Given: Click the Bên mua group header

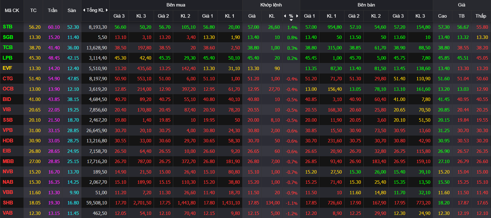Looking at the screenshot, I should coord(176,5).
